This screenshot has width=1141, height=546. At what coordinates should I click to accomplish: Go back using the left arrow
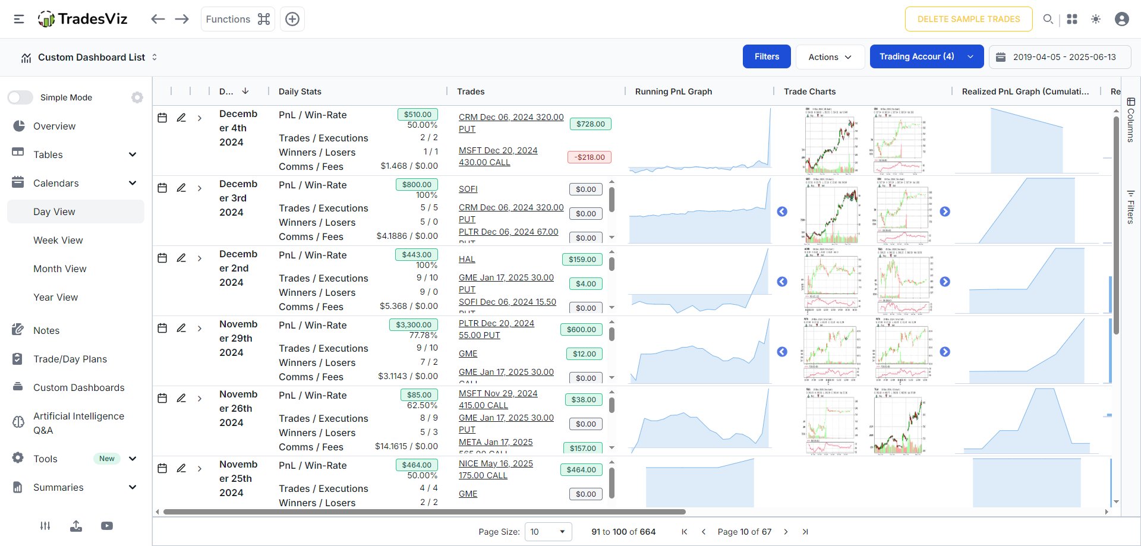pos(157,19)
